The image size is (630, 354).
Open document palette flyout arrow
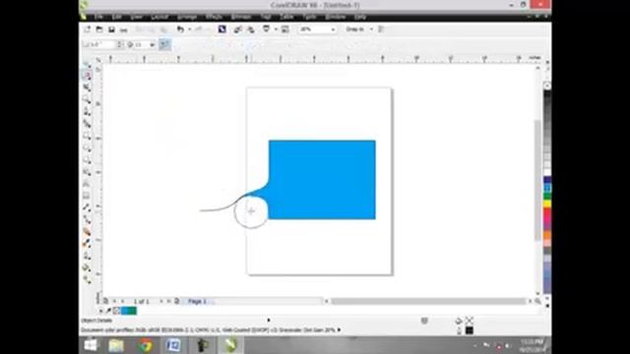tap(100, 311)
